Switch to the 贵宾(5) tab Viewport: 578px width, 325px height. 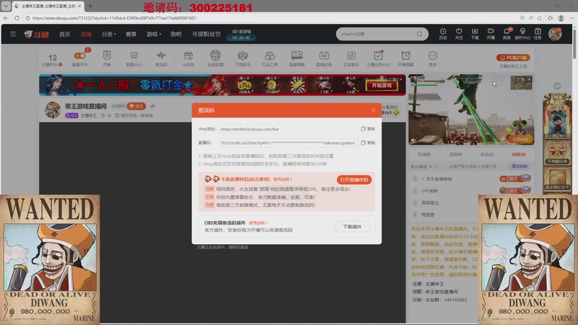pos(487,155)
